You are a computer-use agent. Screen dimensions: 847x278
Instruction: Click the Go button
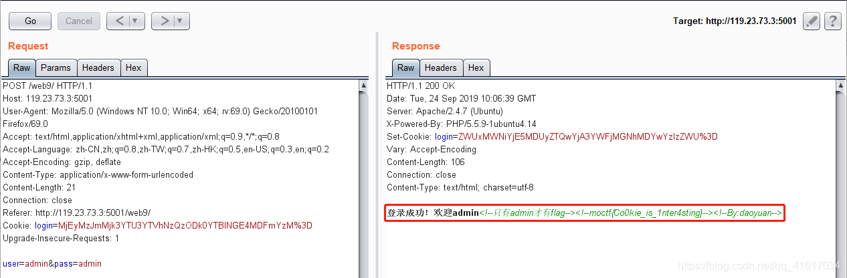tap(30, 21)
